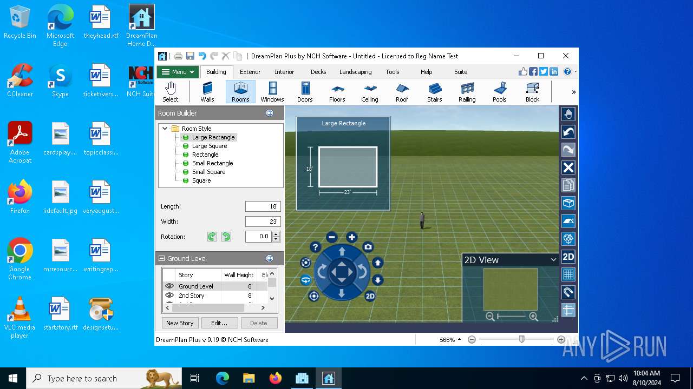Click the New Story button

(x=180, y=323)
